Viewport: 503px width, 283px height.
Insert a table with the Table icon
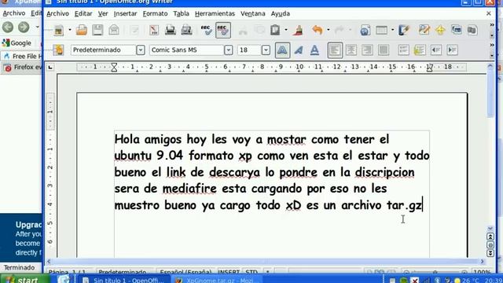381,30
